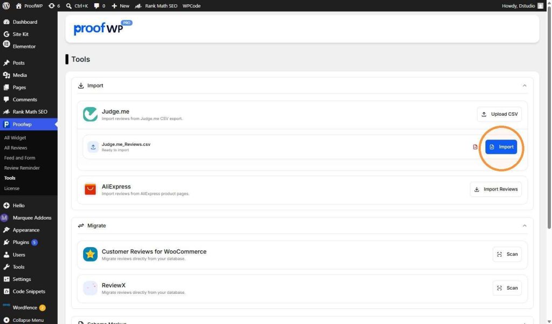Click the AliExpress Import Reviews button
552x324 pixels.
[x=496, y=189]
